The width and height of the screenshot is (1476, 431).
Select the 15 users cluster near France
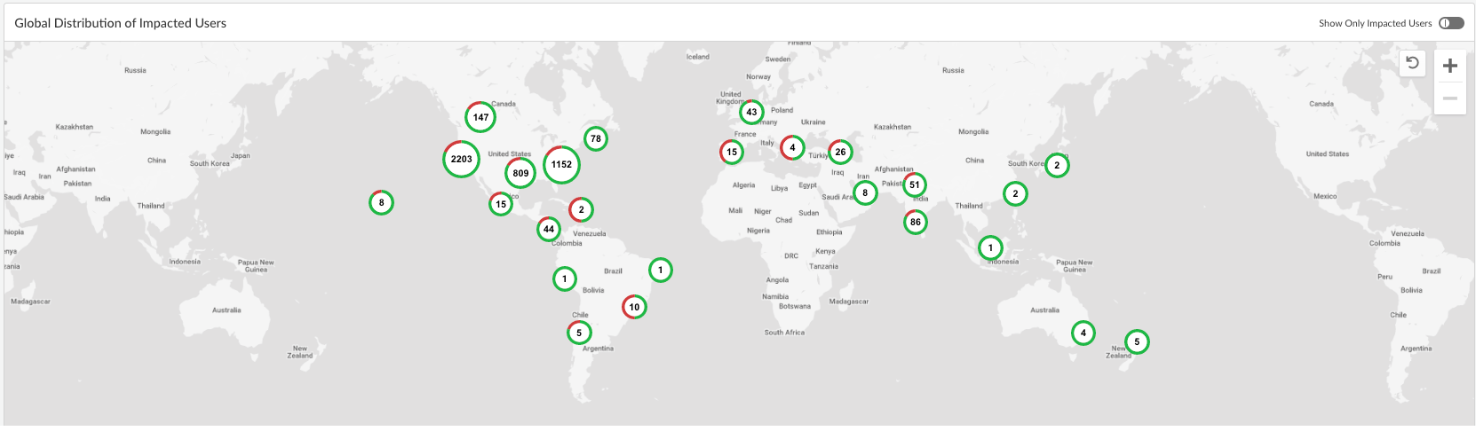pyautogui.click(x=732, y=152)
